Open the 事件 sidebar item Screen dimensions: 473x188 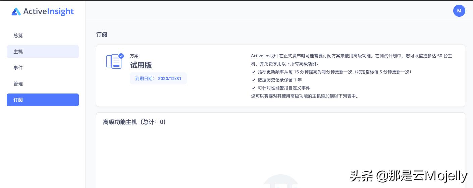tap(43, 68)
